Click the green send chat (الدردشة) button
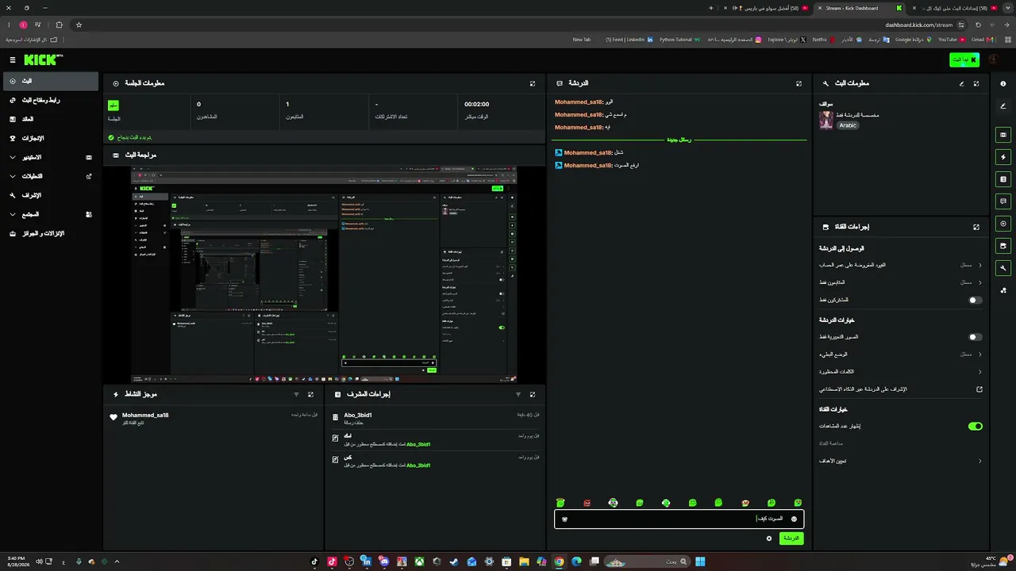 [x=791, y=538]
